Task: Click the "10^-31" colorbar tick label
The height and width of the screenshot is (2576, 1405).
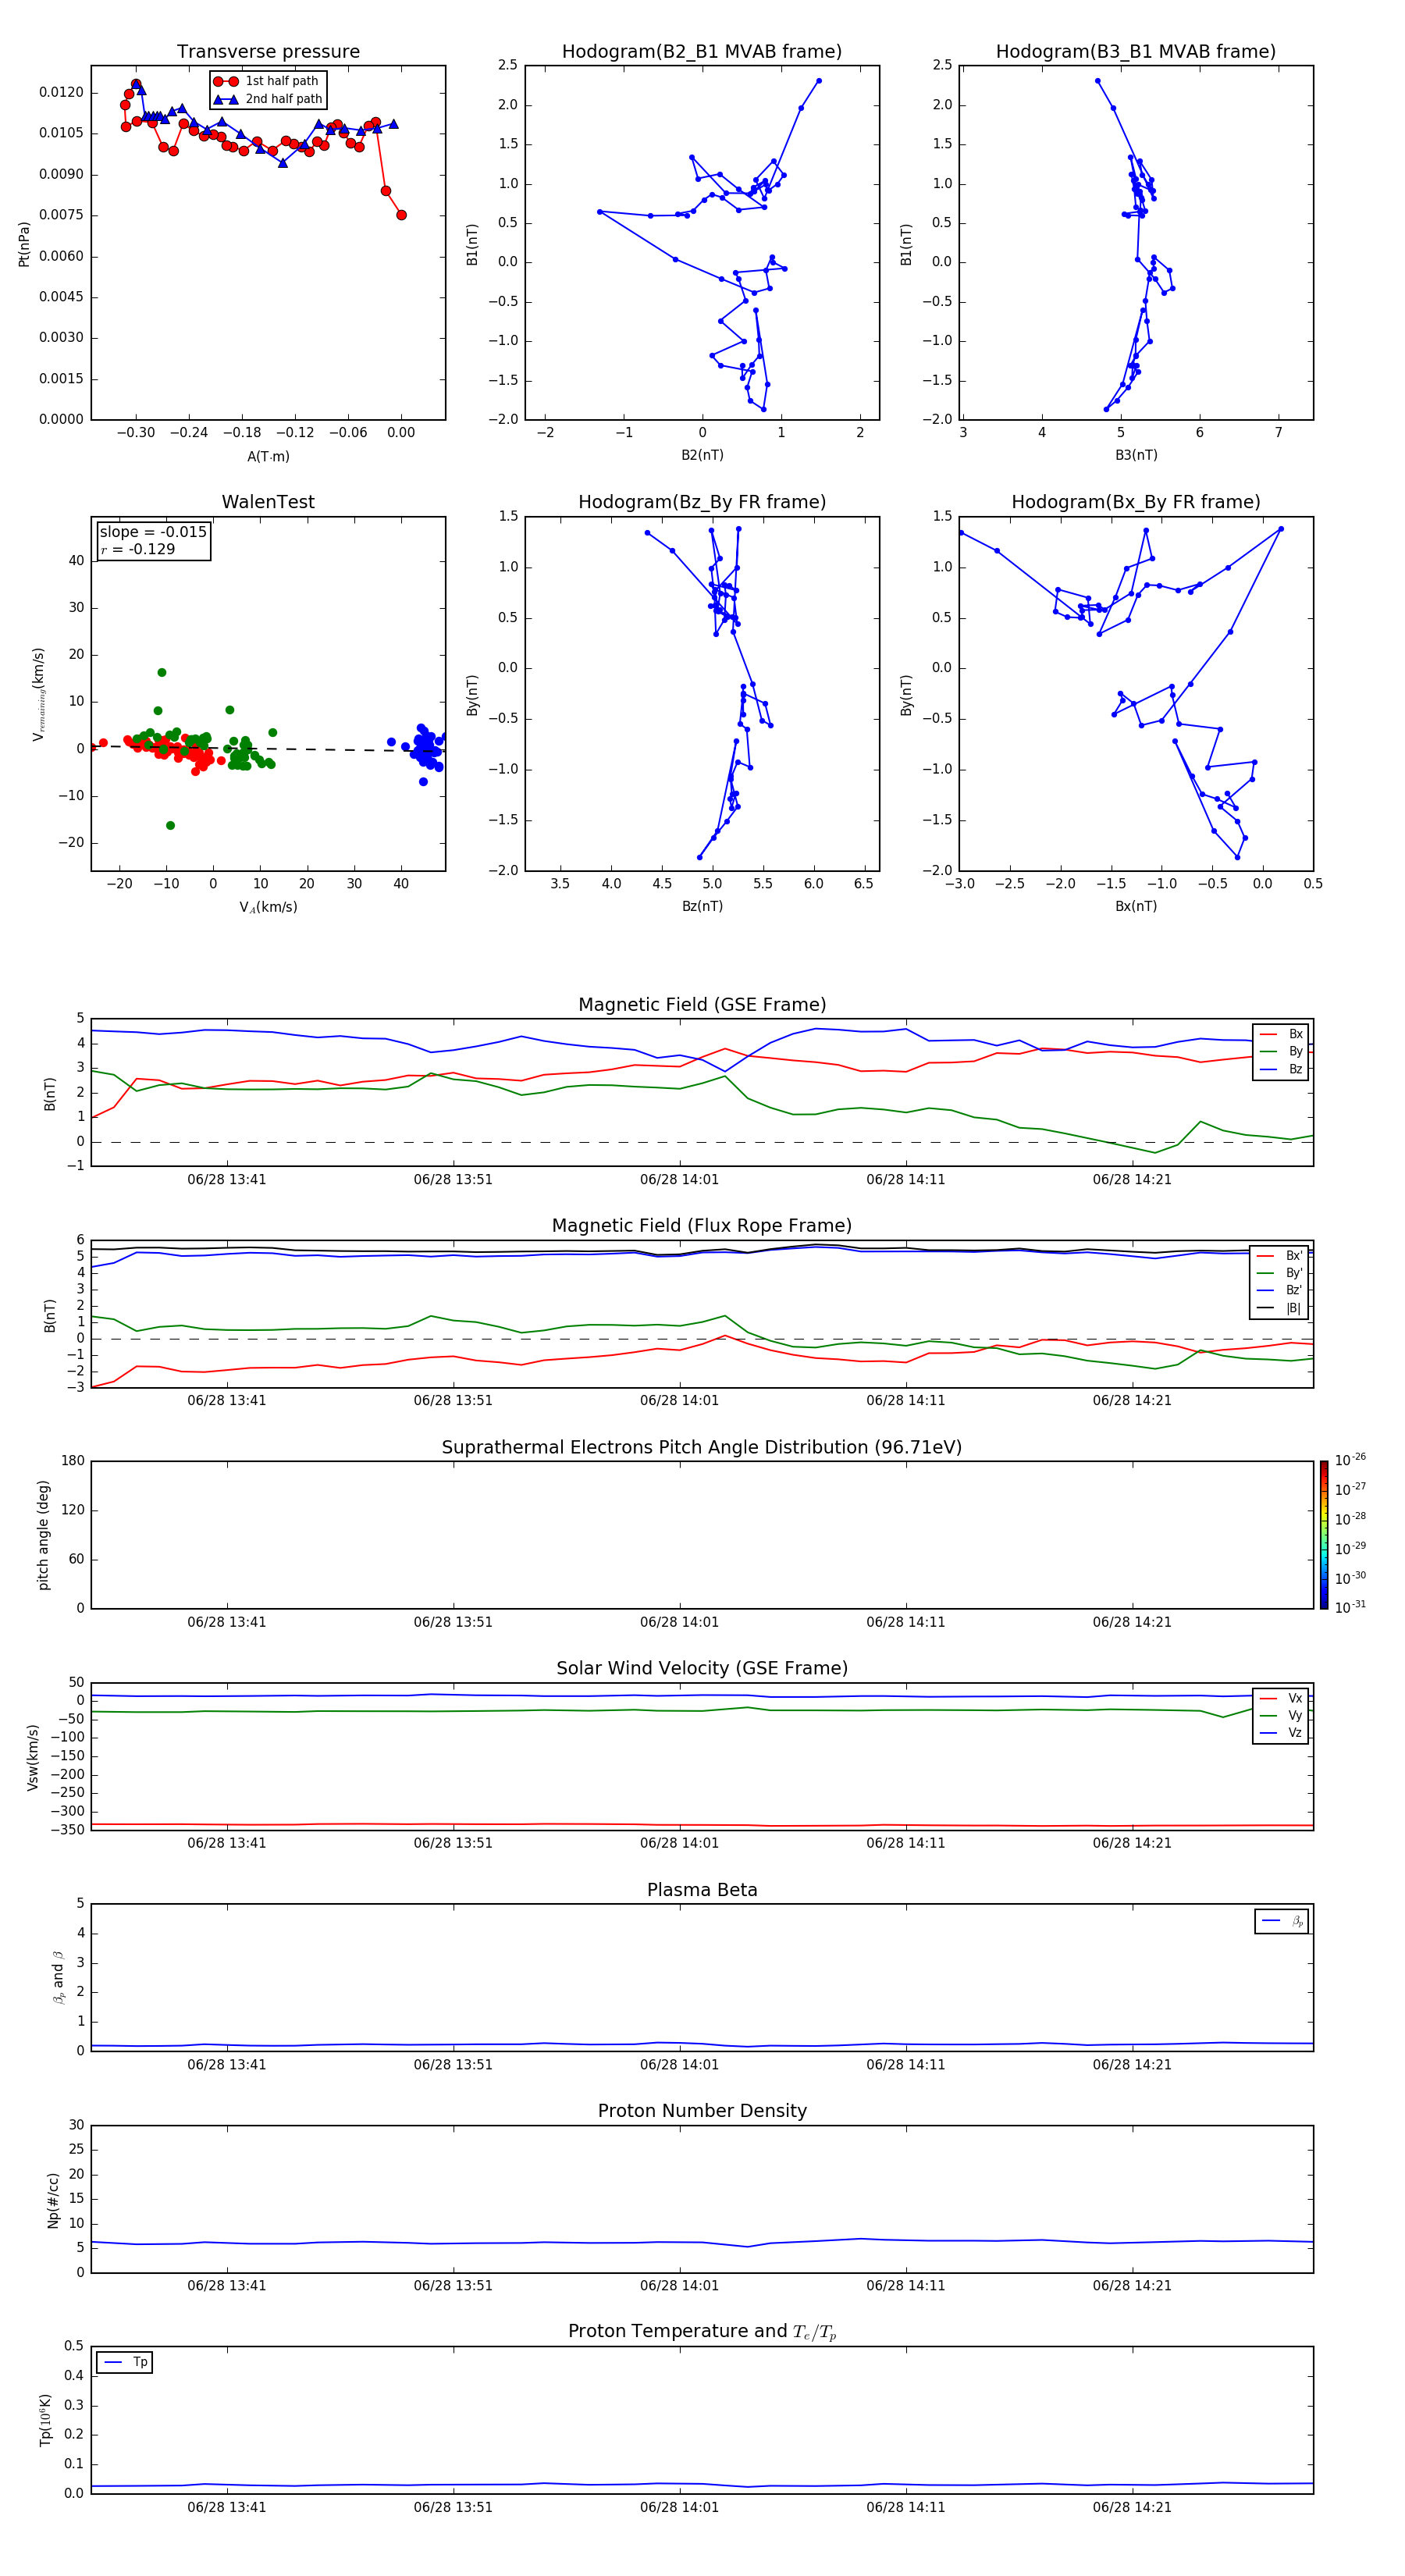Action: pyautogui.click(x=1350, y=1607)
